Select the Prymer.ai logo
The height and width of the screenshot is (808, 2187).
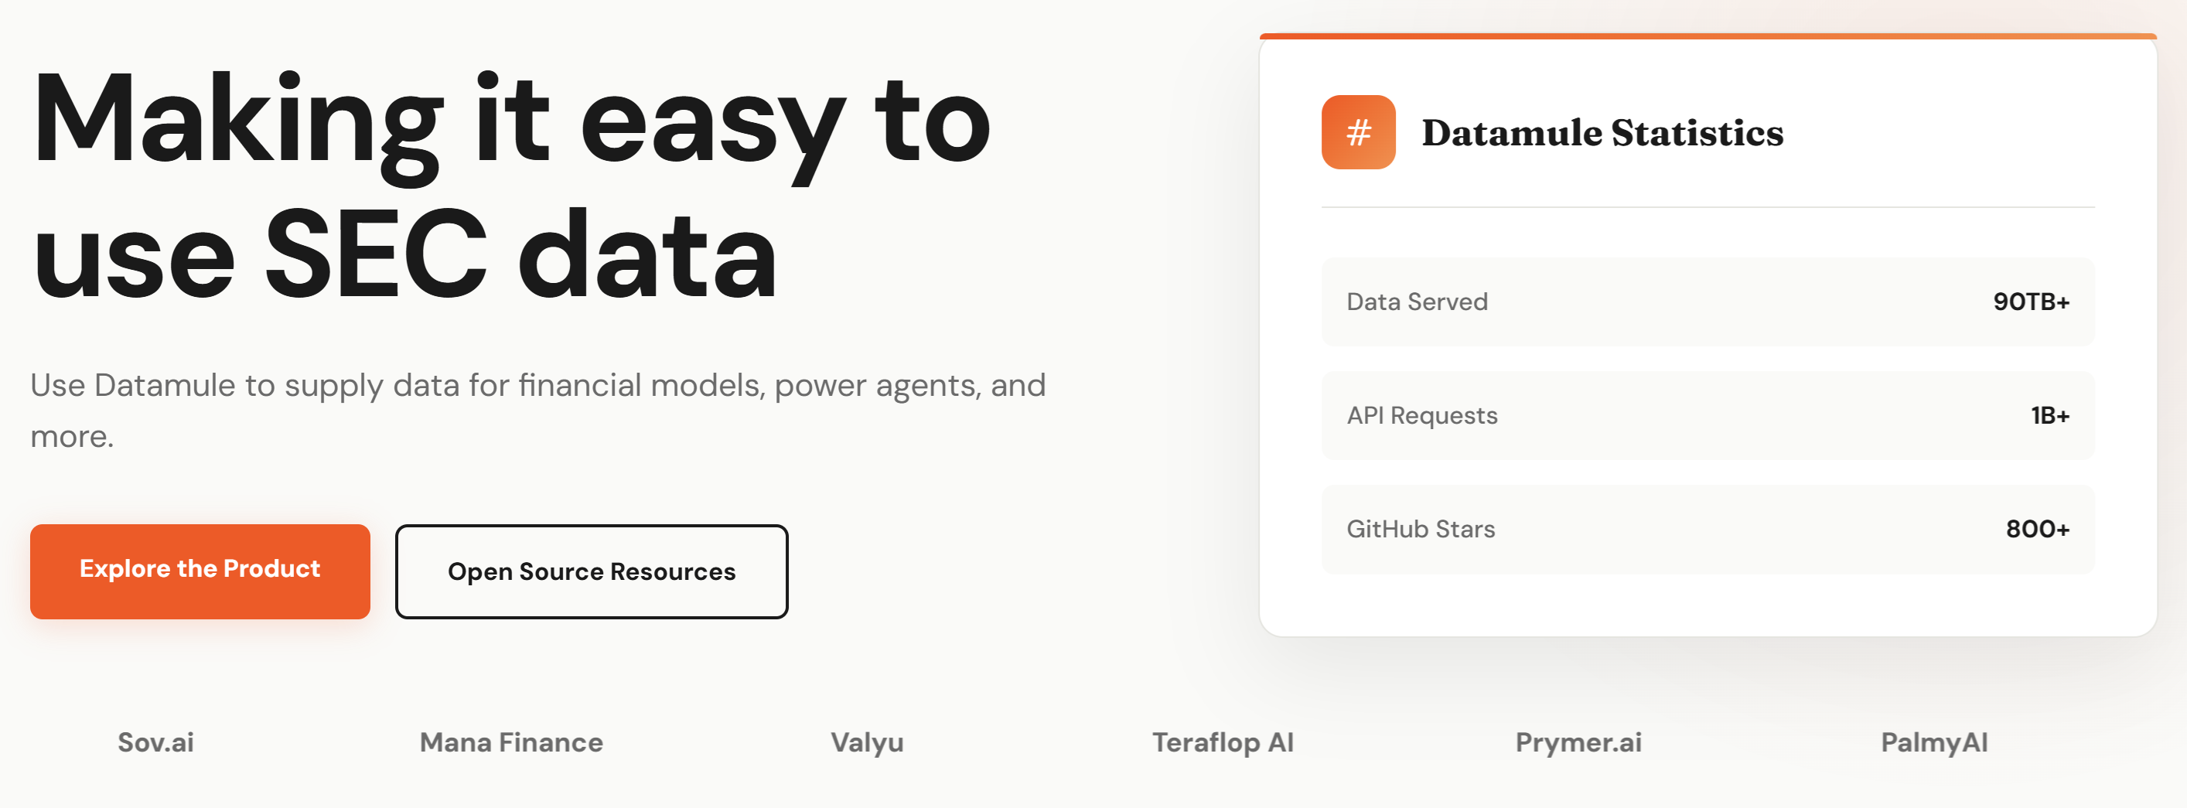(x=1579, y=742)
